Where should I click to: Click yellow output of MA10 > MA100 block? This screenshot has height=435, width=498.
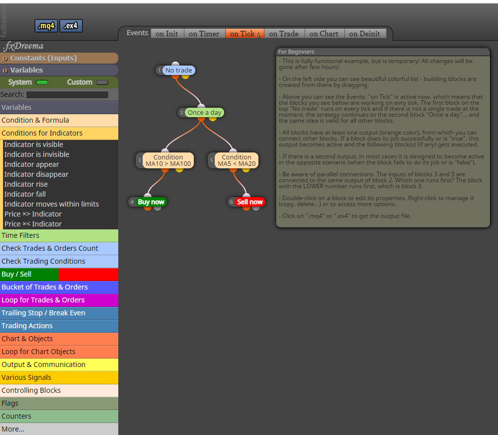click(179, 169)
